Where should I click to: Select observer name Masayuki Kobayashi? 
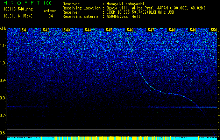(126, 4)
